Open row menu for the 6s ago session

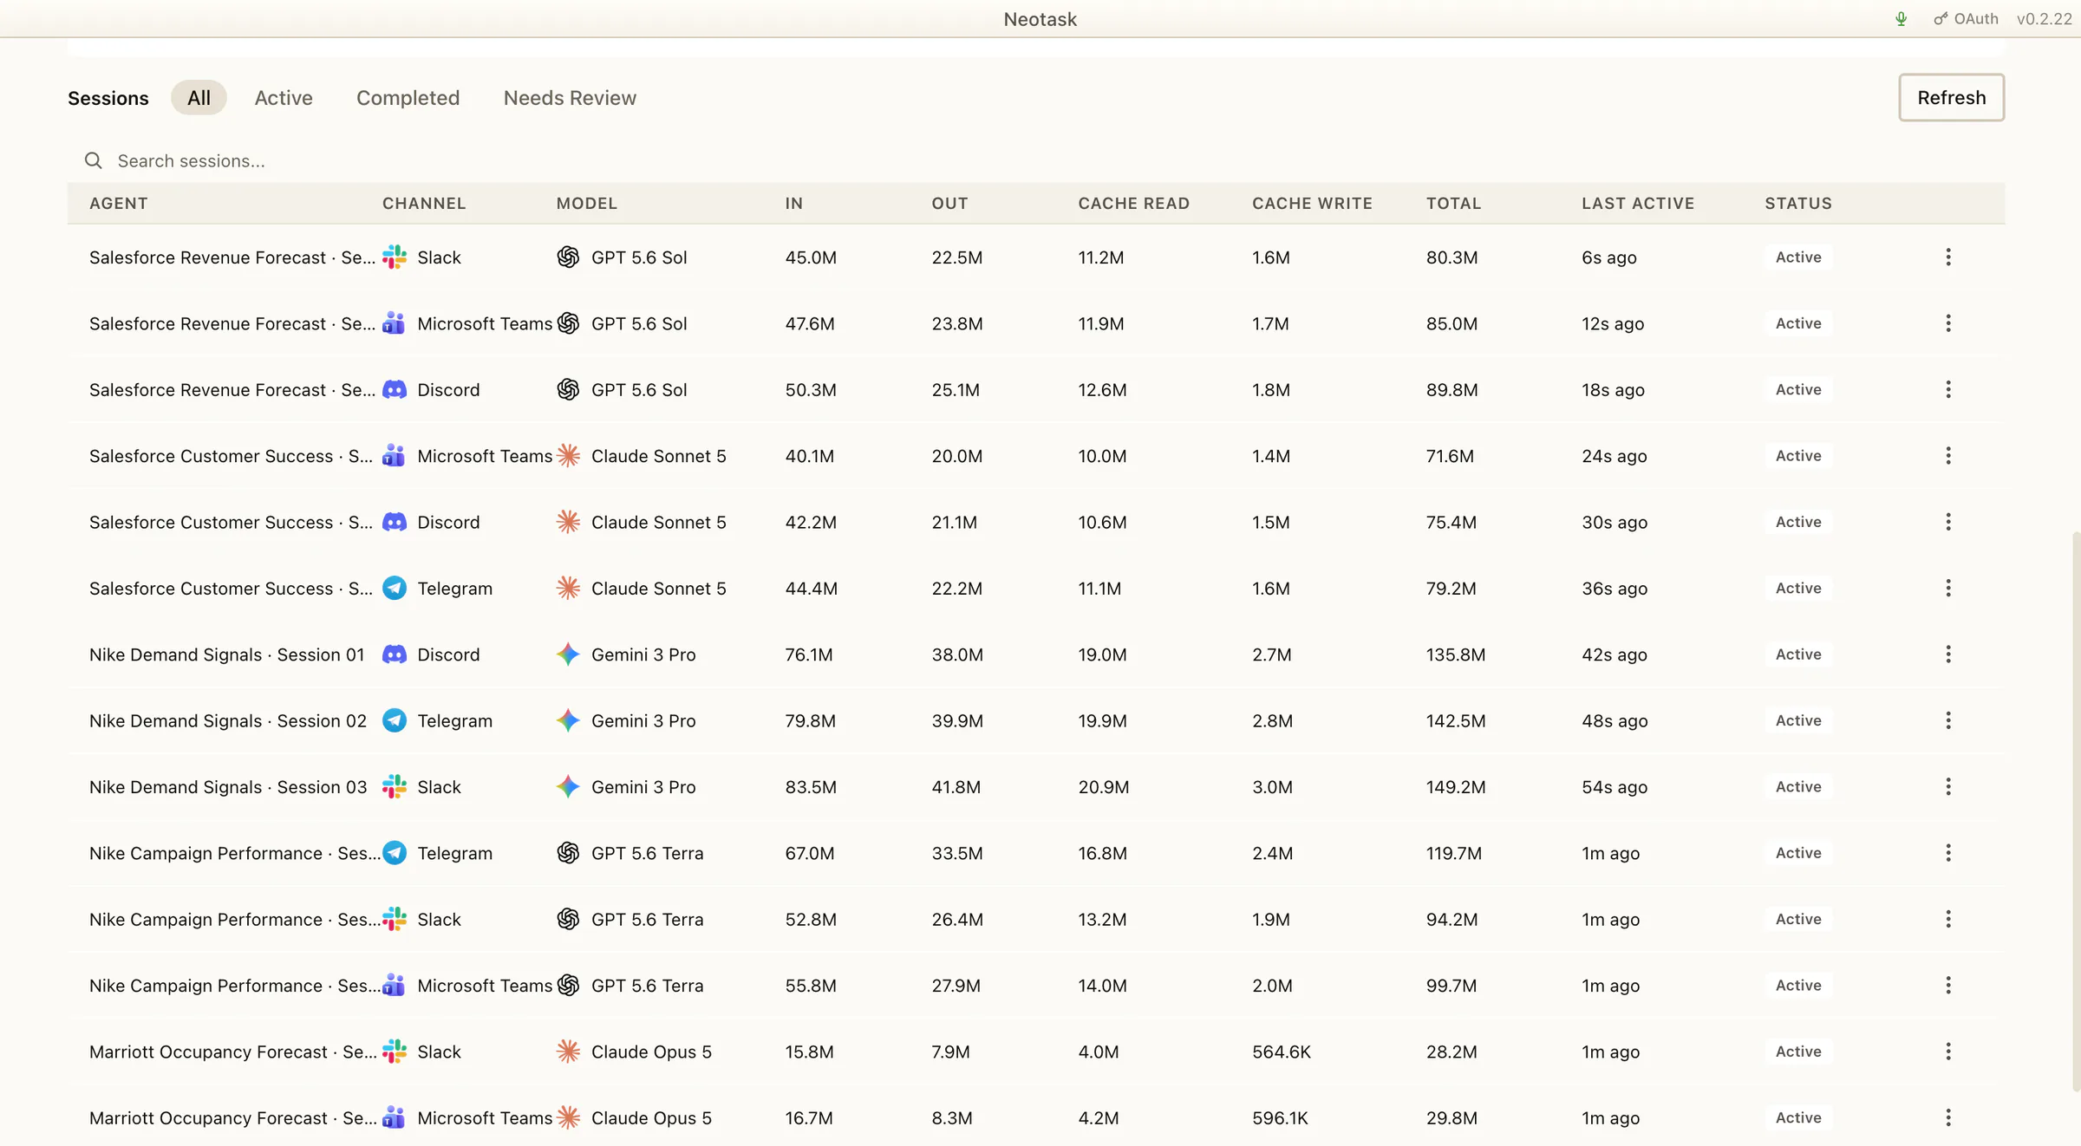(1948, 257)
